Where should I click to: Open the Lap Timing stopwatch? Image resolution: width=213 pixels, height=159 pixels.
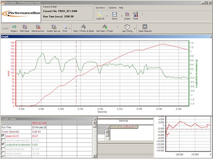tap(127, 27)
